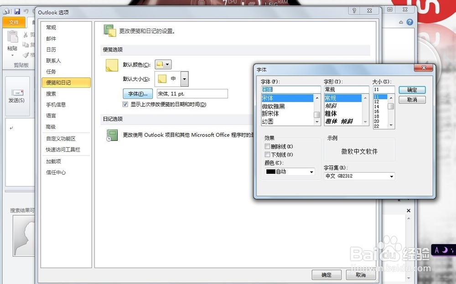Screen dimensions: 456x284
Task: Click the contact silhouette picture
Action: pyautogui.click(x=24, y=236)
